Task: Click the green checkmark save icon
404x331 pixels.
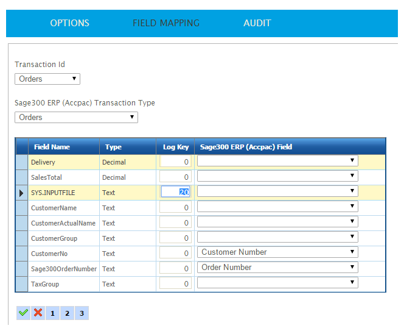Action: [x=23, y=313]
